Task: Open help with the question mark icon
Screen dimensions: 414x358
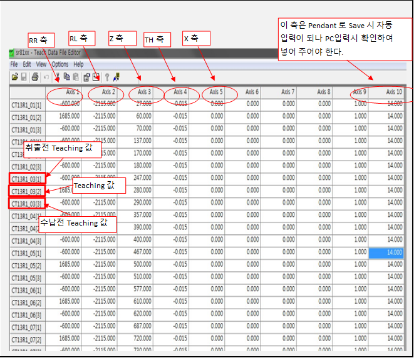Action: click(107, 77)
